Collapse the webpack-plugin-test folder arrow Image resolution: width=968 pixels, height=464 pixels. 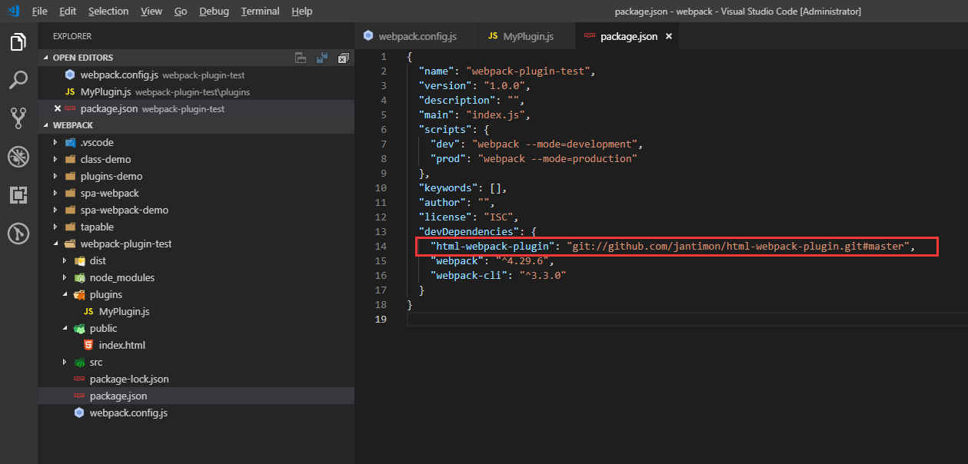coord(55,244)
